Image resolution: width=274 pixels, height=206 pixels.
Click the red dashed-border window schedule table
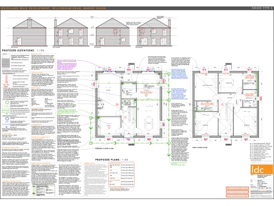121,174
